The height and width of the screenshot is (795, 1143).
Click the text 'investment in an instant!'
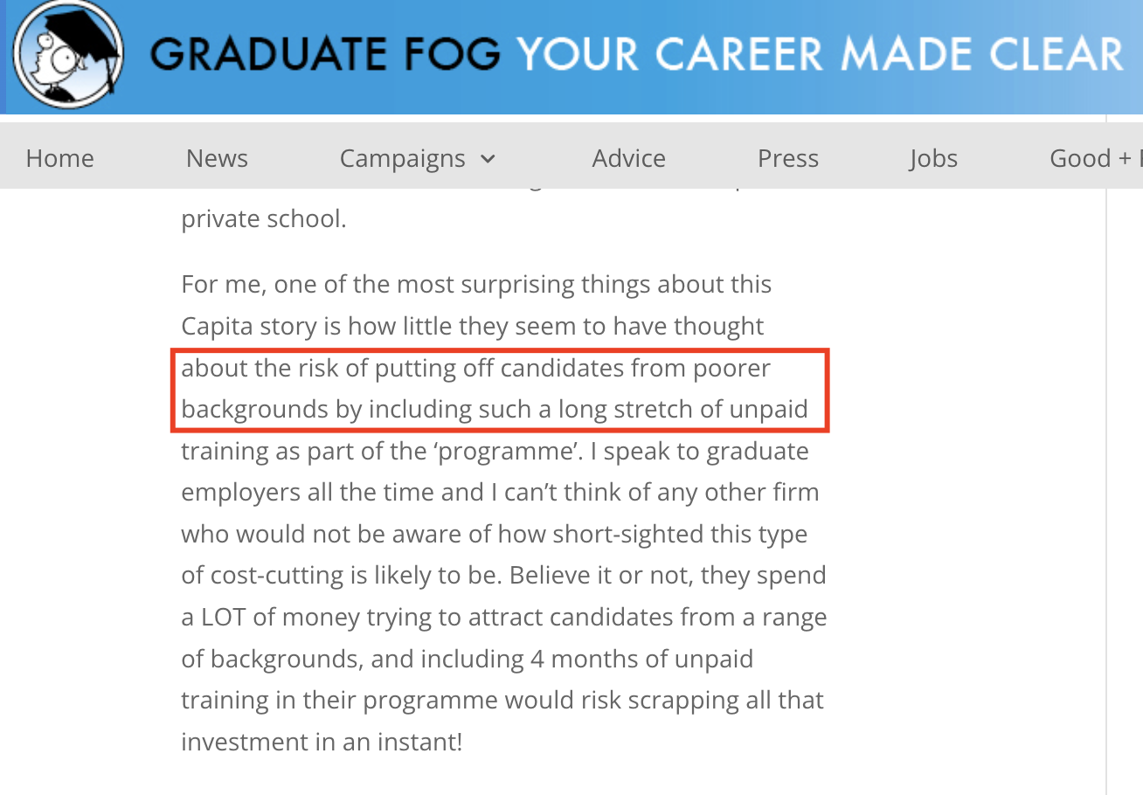point(321,743)
